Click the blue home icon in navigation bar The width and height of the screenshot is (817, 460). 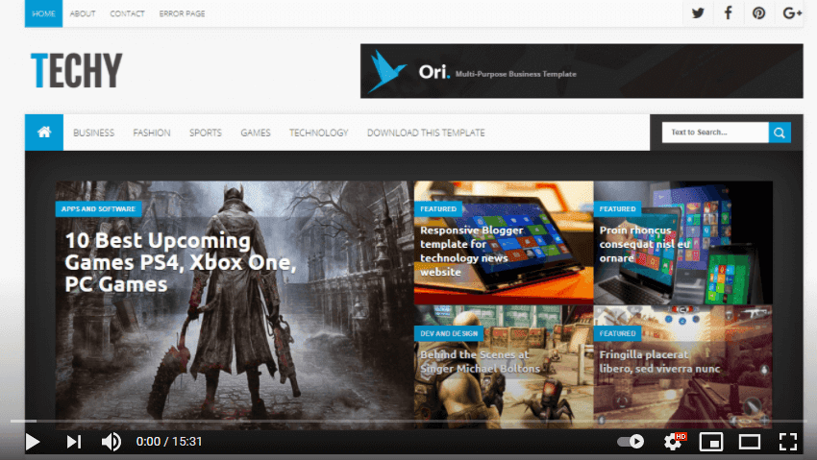(44, 133)
